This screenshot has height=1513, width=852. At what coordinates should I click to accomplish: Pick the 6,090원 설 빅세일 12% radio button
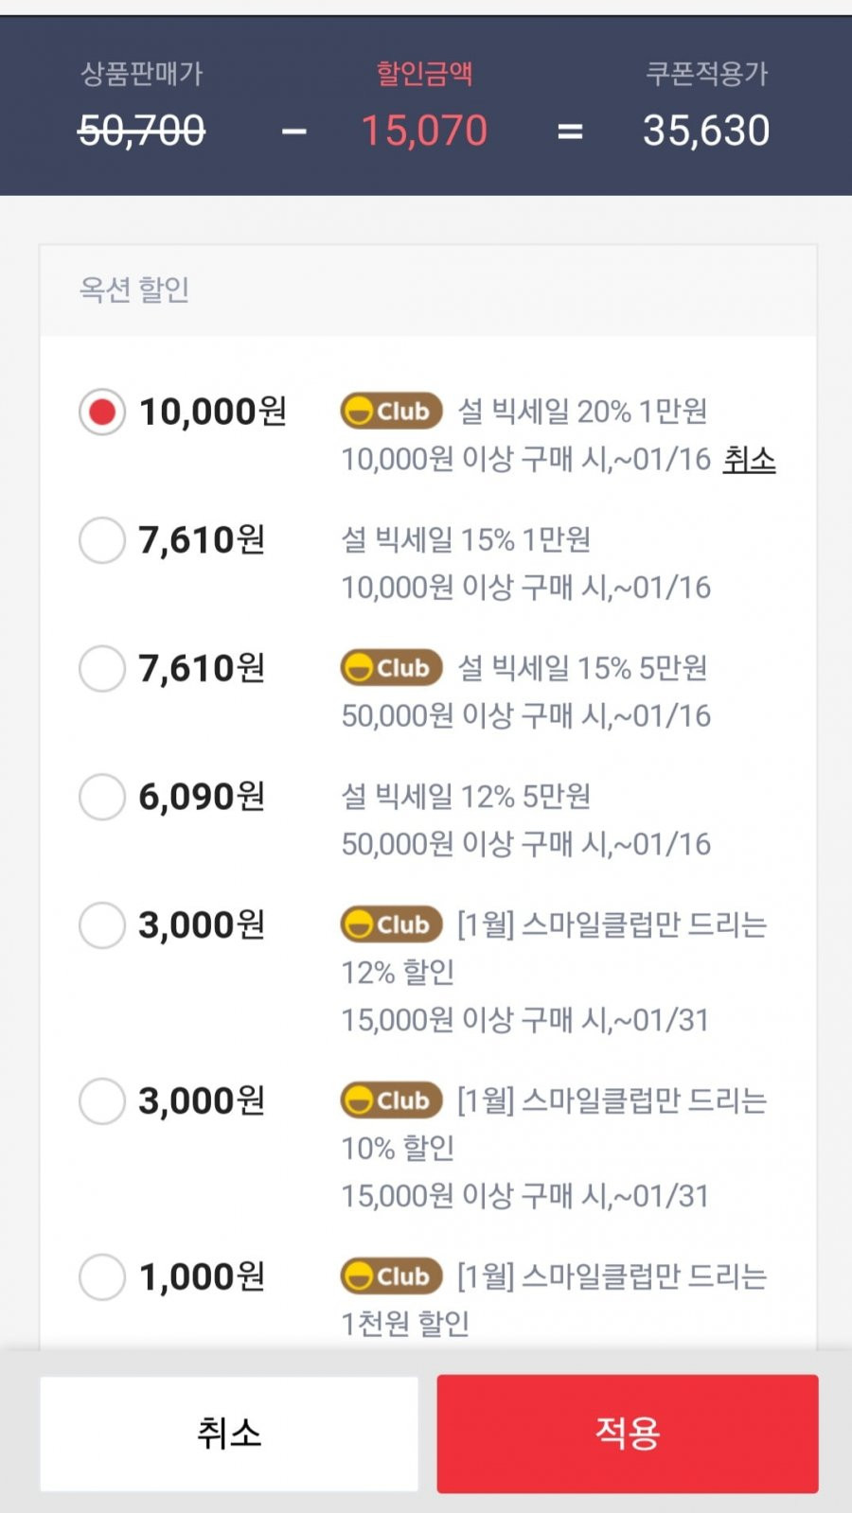click(102, 797)
